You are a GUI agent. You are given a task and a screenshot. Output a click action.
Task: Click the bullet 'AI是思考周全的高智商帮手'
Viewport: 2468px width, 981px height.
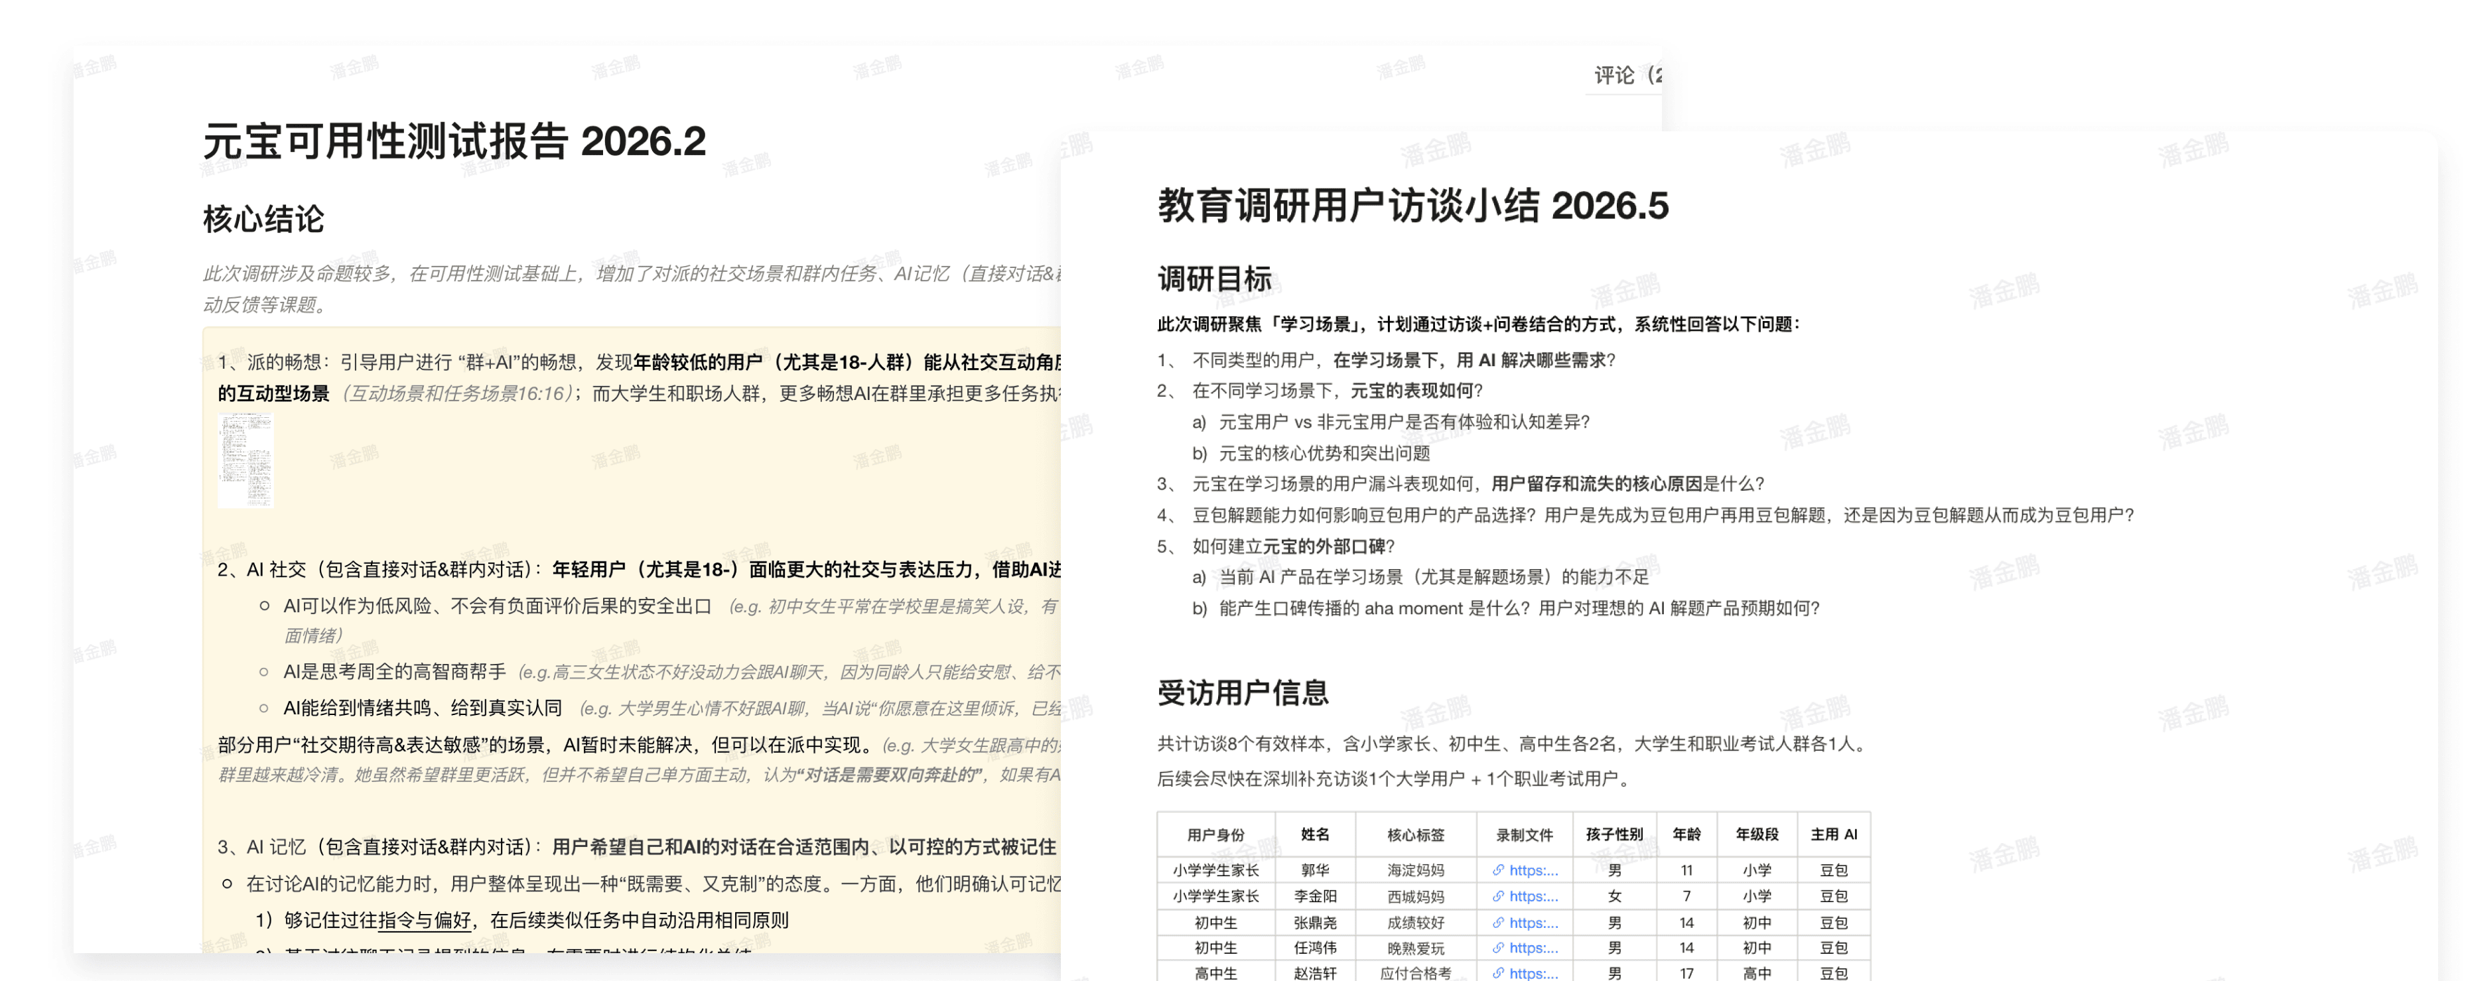395,671
